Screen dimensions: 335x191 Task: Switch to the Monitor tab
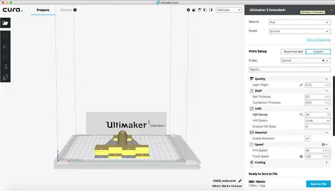(x=66, y=10)
